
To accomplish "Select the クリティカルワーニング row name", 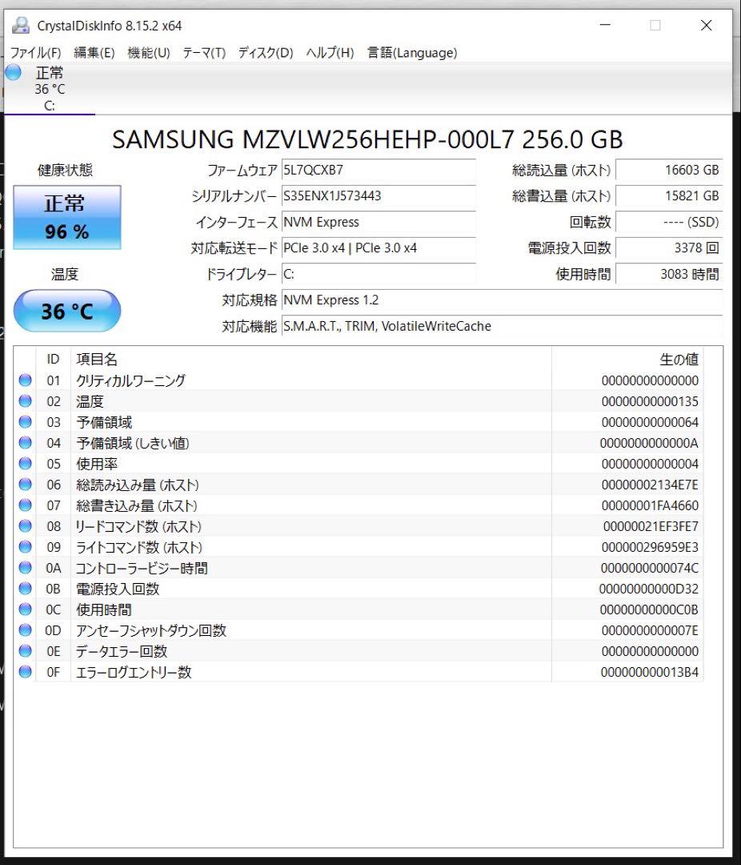I will 130,380.
